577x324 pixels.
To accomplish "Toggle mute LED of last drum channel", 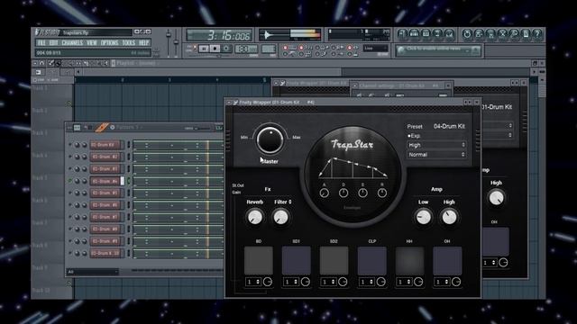I will [70, 253].
